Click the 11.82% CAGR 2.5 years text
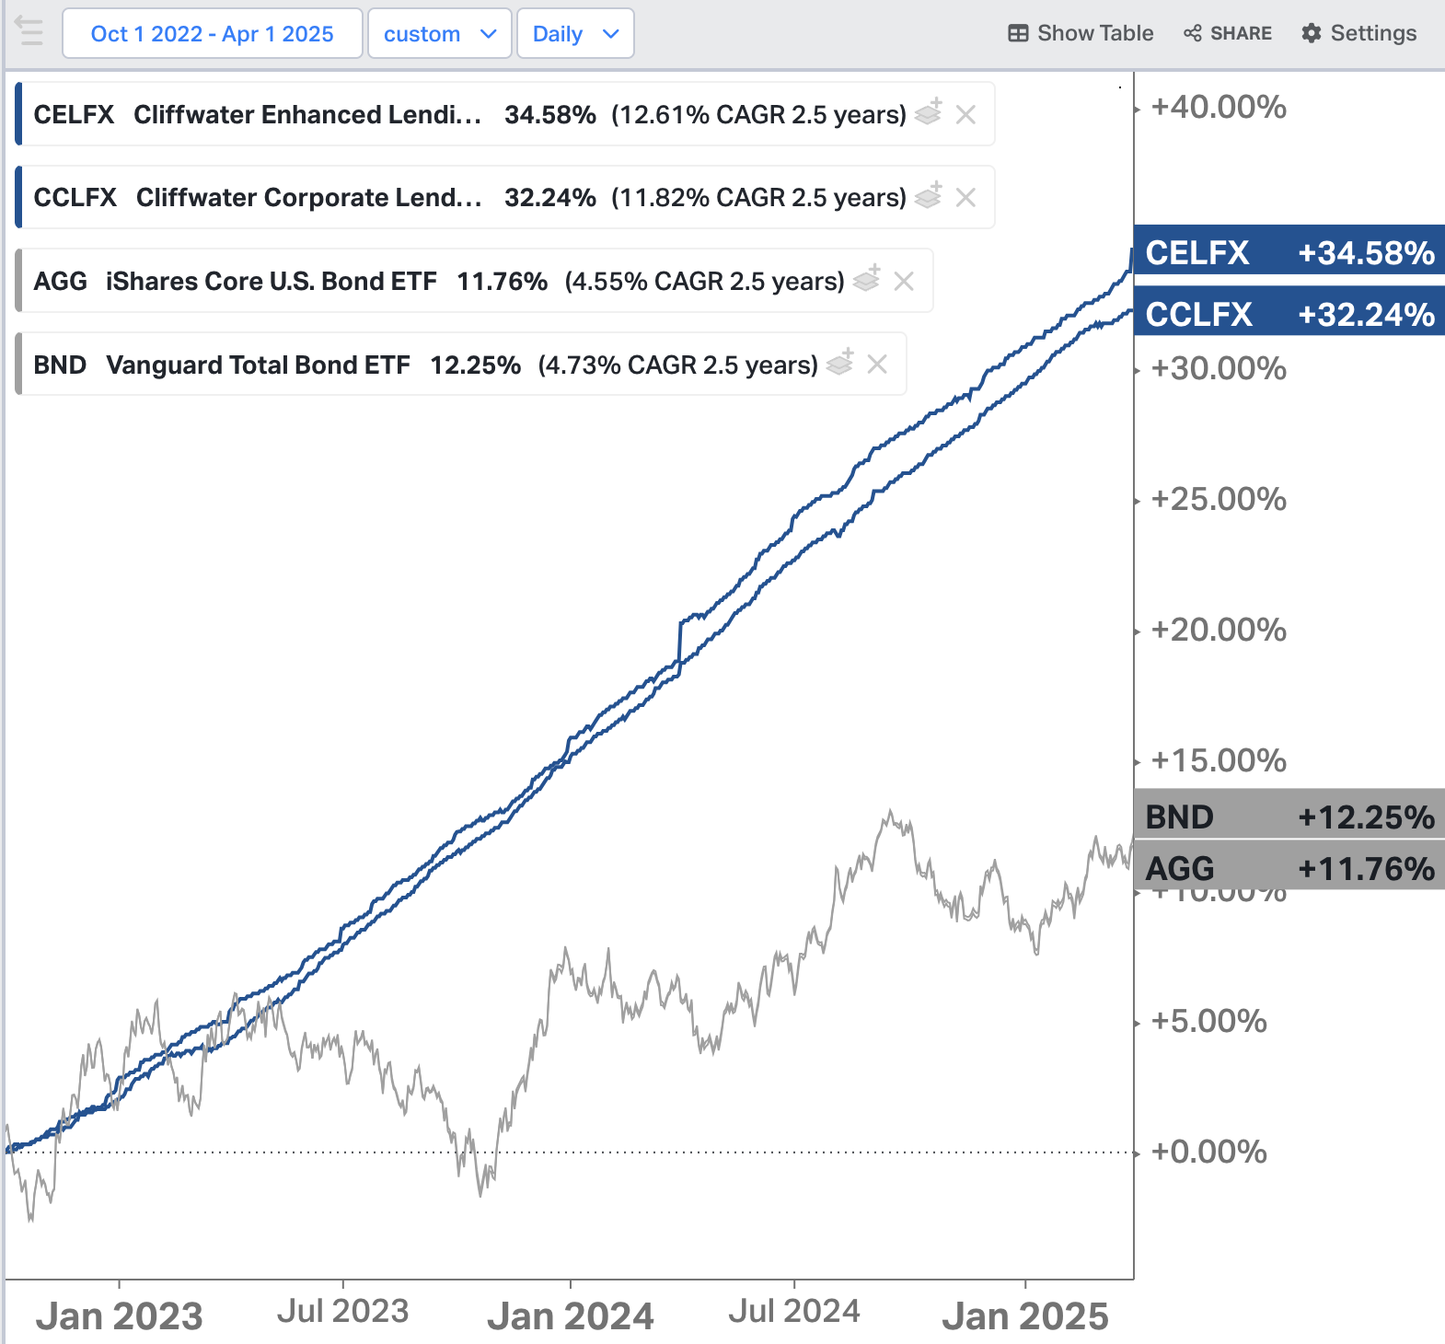 coord(759,197)
